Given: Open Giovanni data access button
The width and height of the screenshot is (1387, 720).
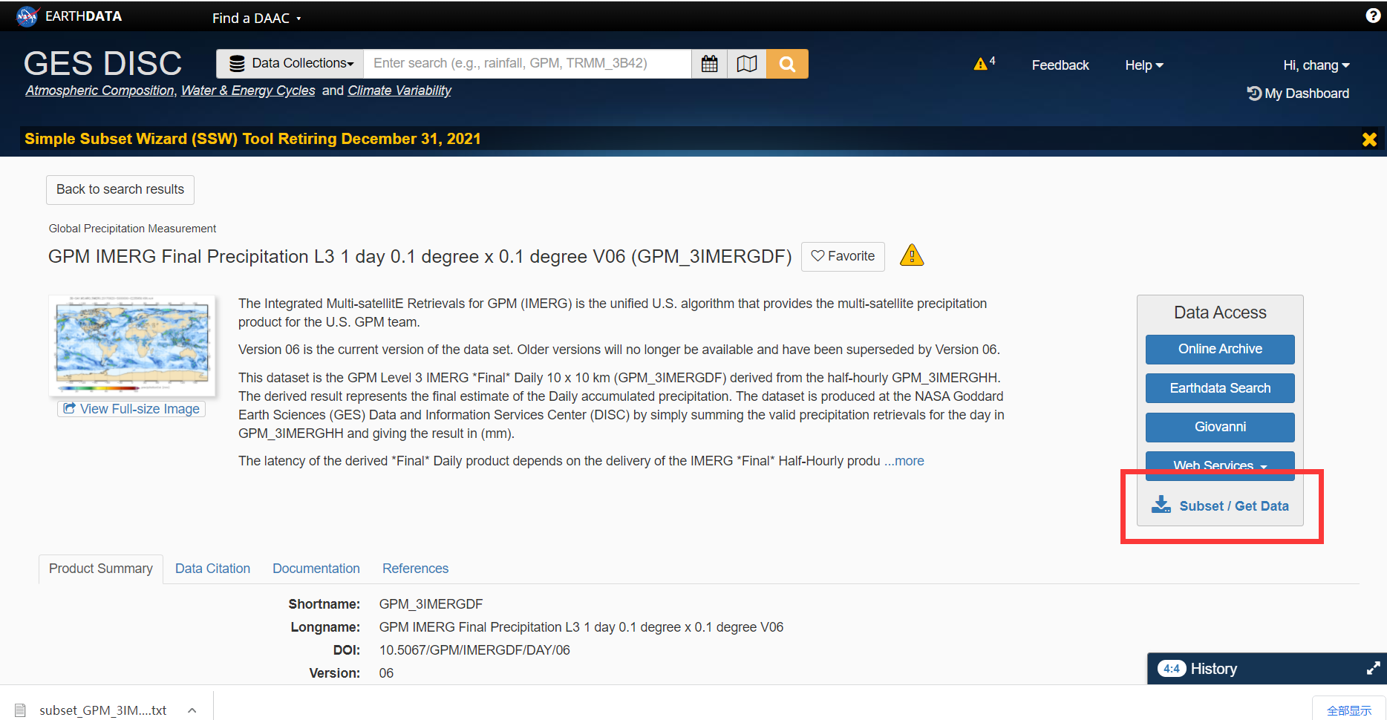Looking at the screenshot, I should 1220,427.
